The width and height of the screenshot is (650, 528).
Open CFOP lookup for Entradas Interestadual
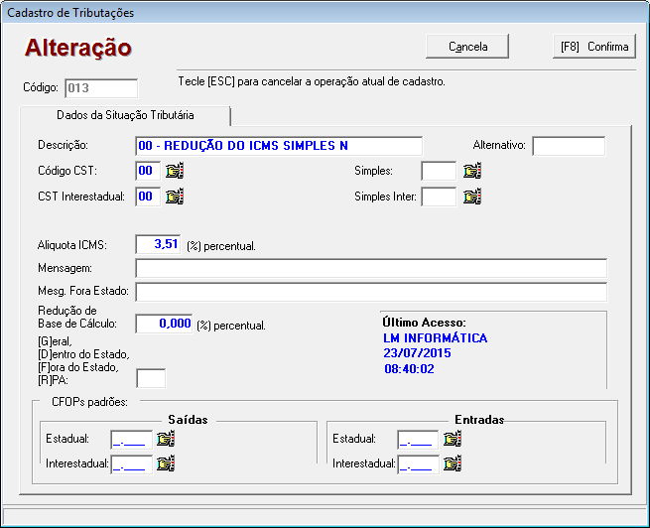(453, 463)
